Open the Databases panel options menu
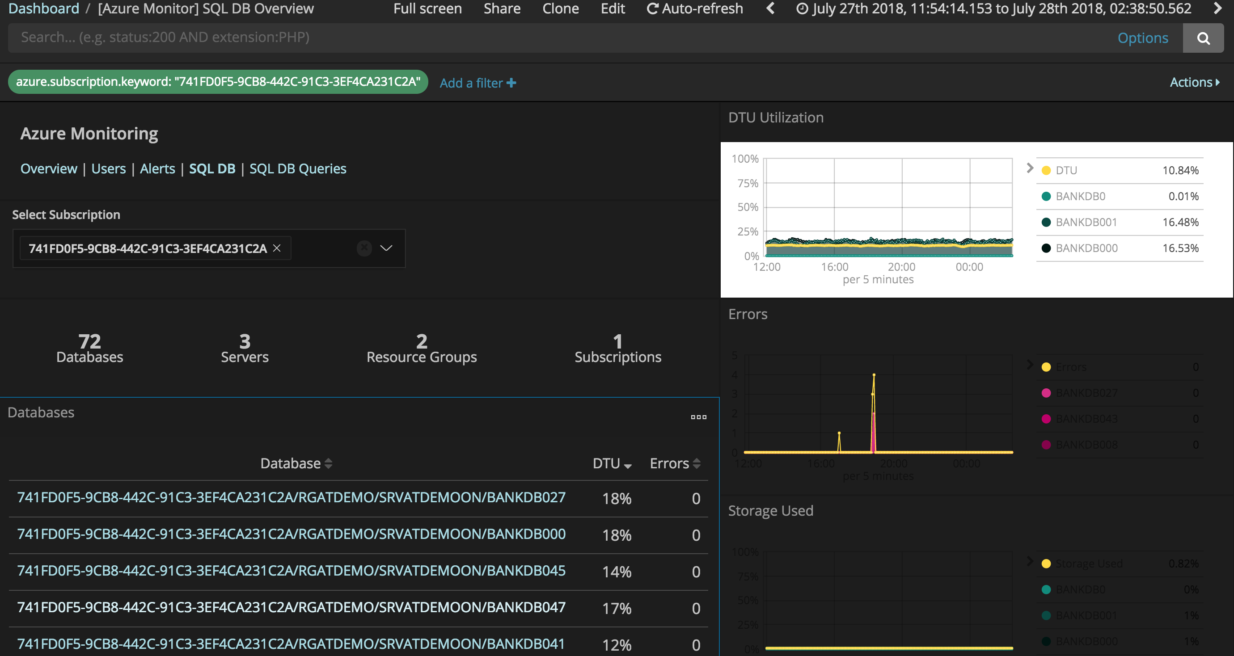 (x=698, y=416)
